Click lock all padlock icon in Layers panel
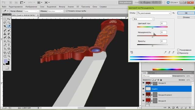195x110 pixels. click(x=161, y=80)
